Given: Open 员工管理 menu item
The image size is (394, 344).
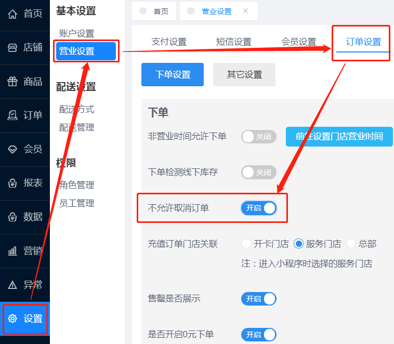Looking at the screenshot, I should click(x=76, y=203).
